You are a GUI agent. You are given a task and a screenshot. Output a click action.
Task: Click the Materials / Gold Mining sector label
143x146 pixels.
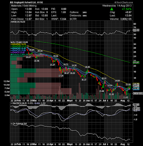tap(24, 6)
